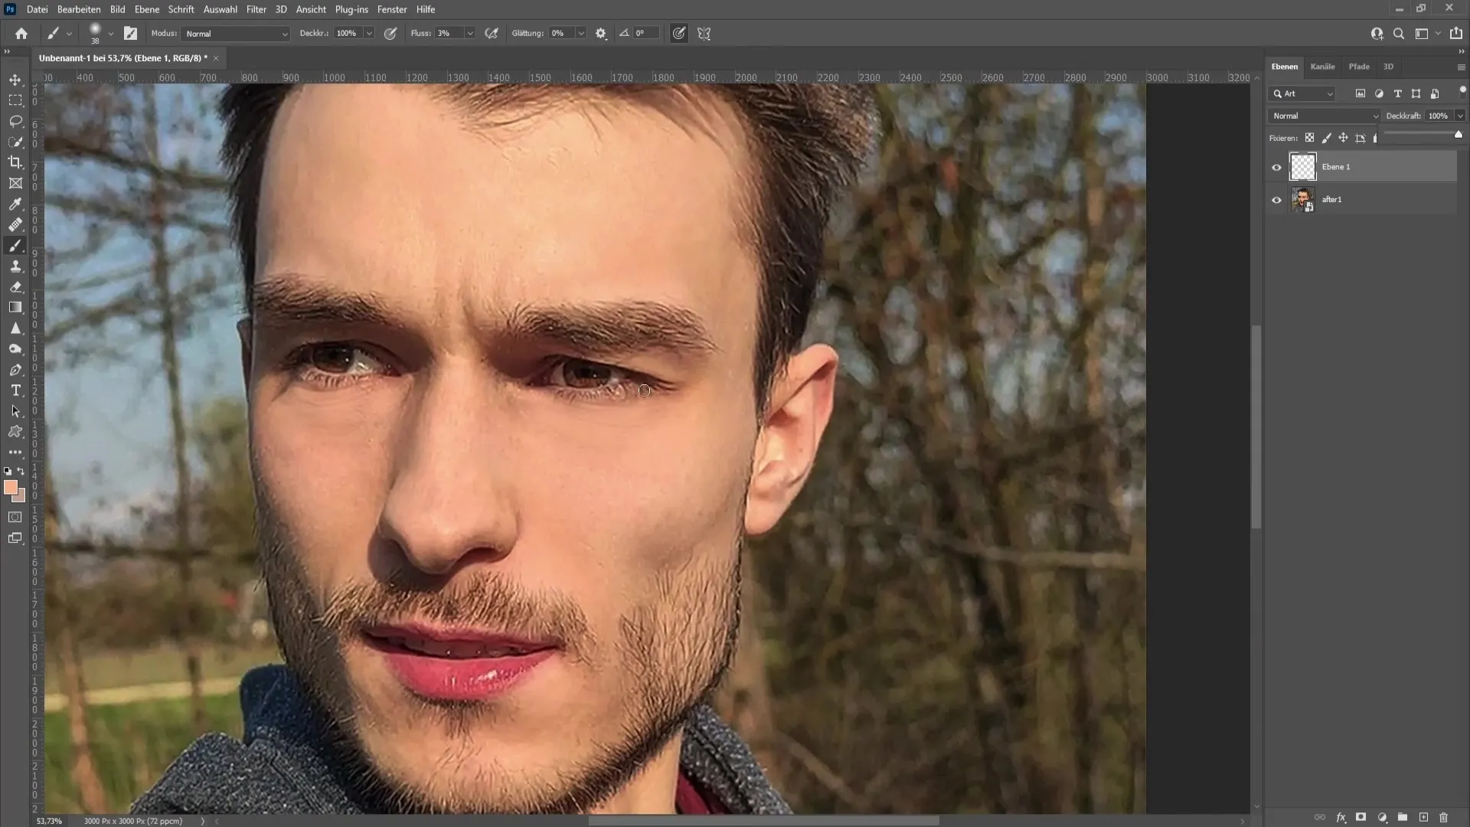Image resolution: width=1470 pixels, height=827 pixels.
Task: Select the Move tool
Action: click(15, 80)
